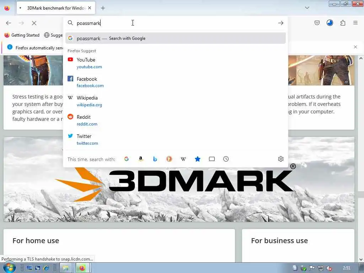Choose the Twitter suggestion

click(176, 139)
